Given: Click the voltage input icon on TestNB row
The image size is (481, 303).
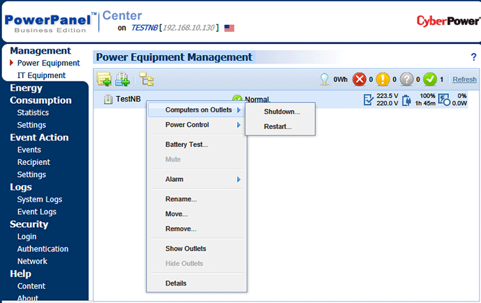Looking at the screenshot, I should pos(369,100).
